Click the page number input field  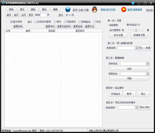coord(43,15)
